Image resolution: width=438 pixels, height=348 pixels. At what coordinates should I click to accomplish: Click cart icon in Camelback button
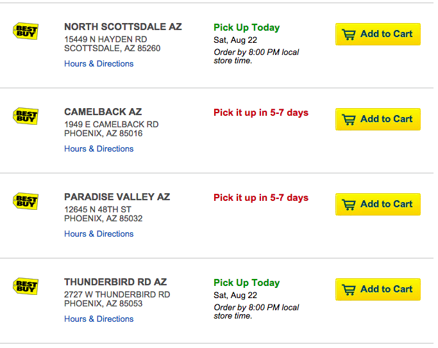(x=349, y=120)
